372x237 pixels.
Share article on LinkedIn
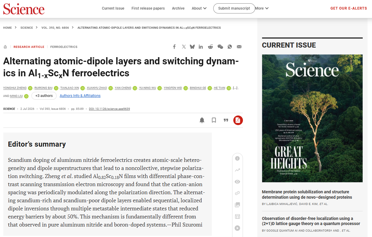pos(201,47)
